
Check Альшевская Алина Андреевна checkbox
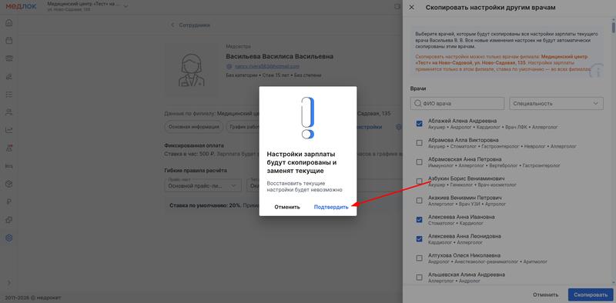coord(419,278)
